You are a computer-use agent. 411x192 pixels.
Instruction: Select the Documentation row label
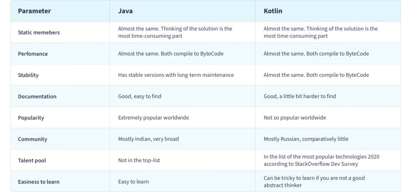[37, 96]
